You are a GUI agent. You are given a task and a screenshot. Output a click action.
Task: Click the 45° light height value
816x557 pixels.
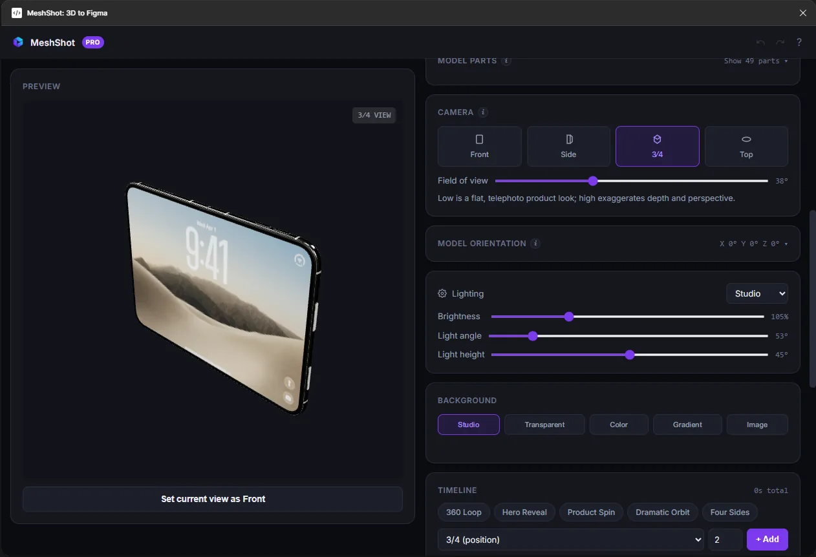pos(782,355)
